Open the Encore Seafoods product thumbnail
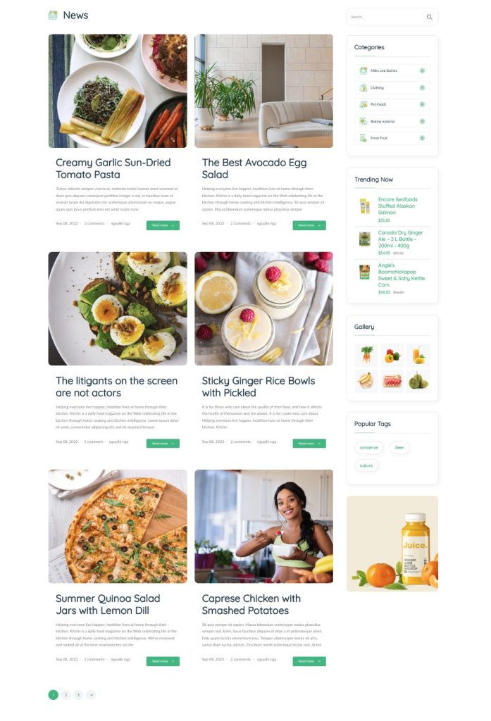The width and height of the screenshot is (491, 721). pos(364,206)
